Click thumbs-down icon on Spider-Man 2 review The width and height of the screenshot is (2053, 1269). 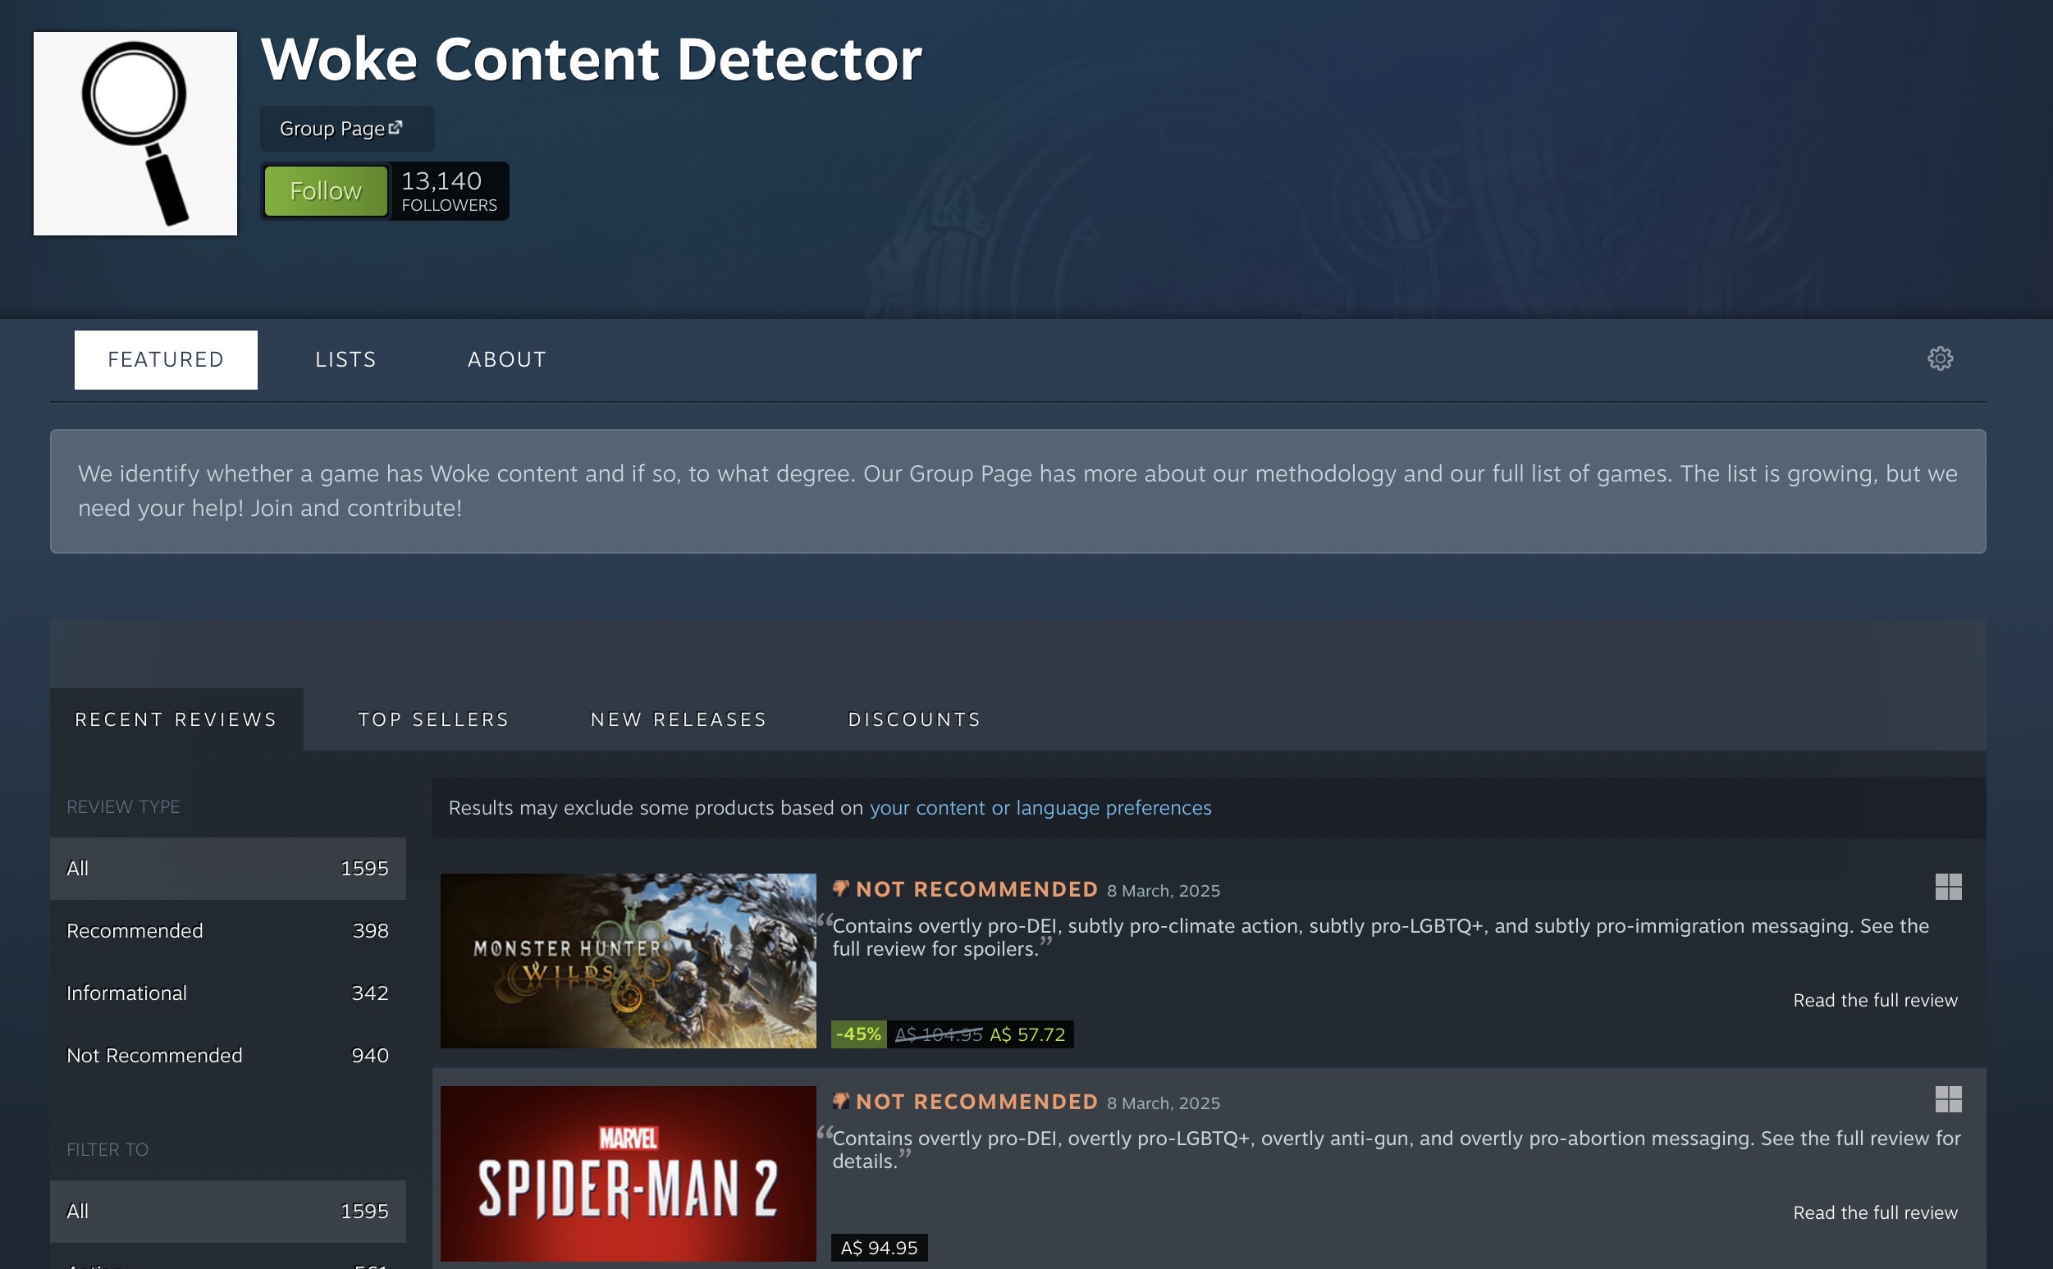coord(840,1100)
